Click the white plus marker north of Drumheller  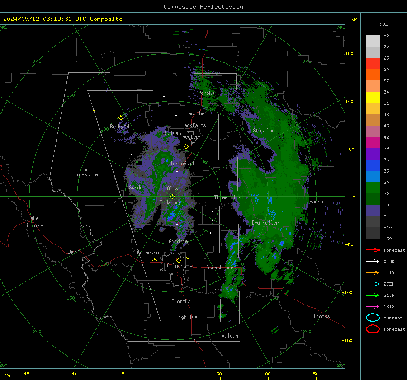256,182
